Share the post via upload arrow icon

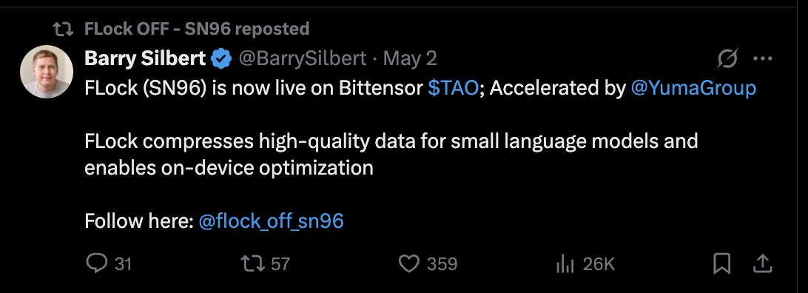point(762,264)
